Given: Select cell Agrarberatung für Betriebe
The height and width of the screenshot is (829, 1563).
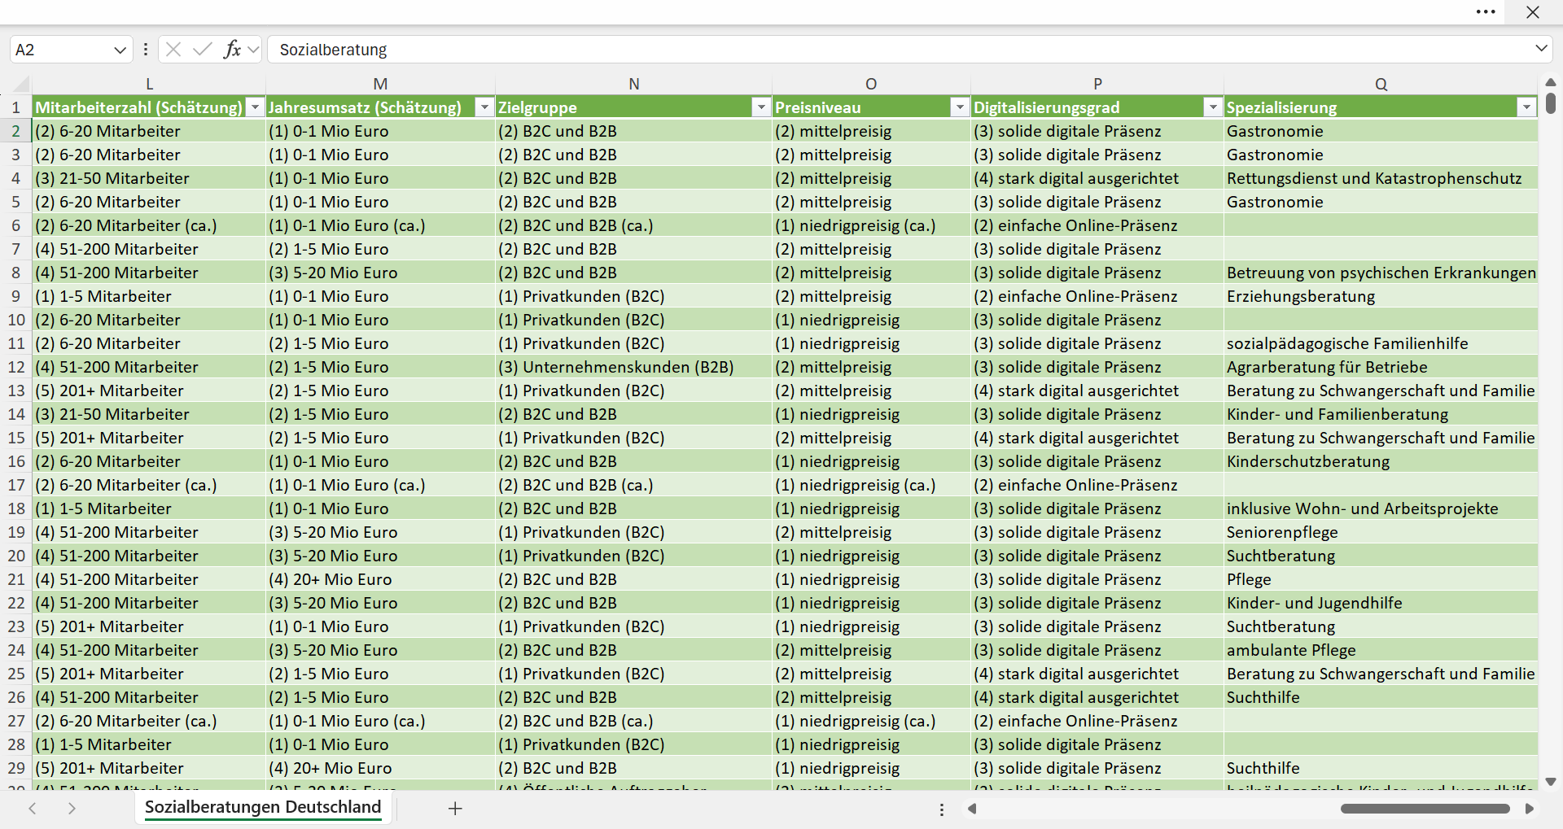Looking at the screenshot, I should click(x=1381, y=367).
